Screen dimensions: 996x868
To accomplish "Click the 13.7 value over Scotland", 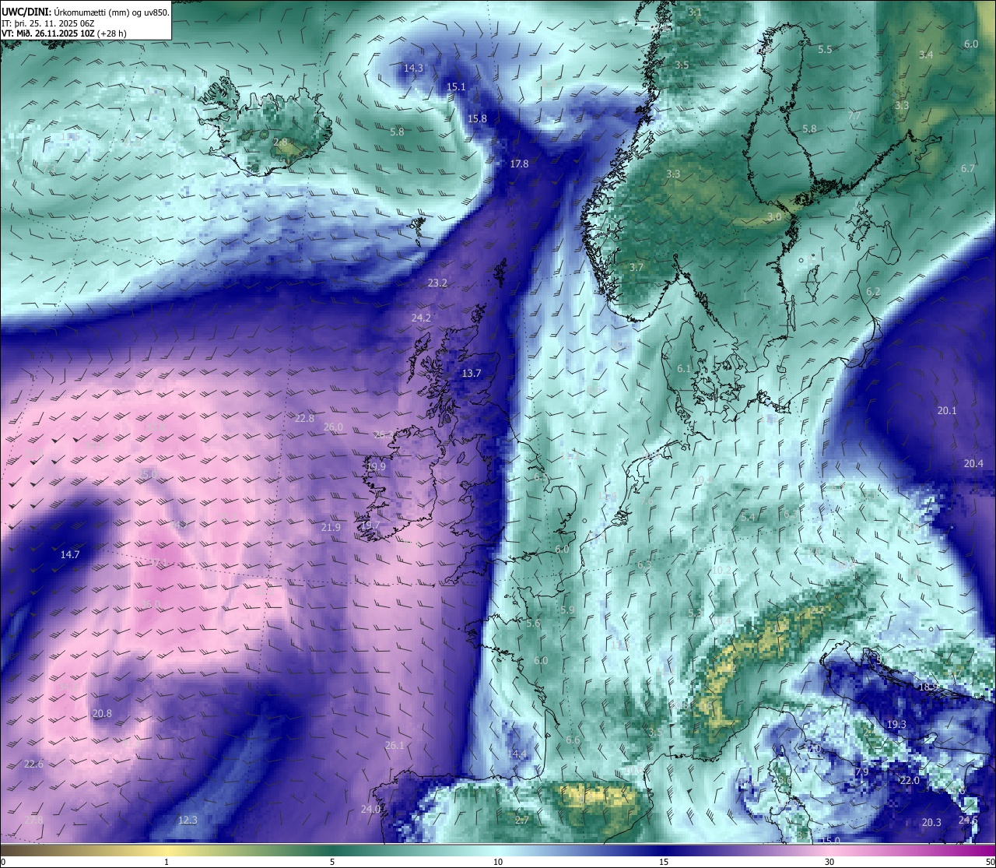I will point(472,373).
